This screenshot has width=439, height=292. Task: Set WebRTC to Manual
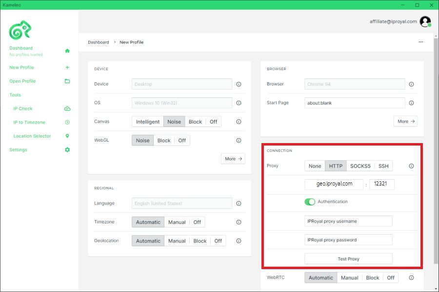[349, 278]
